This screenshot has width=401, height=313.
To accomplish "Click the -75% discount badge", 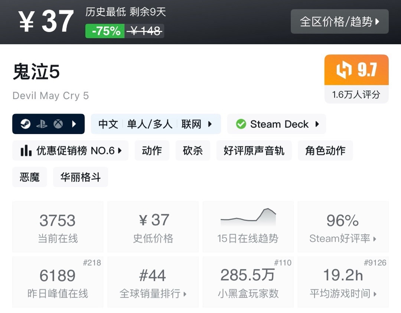I will (x=105, y=31).
